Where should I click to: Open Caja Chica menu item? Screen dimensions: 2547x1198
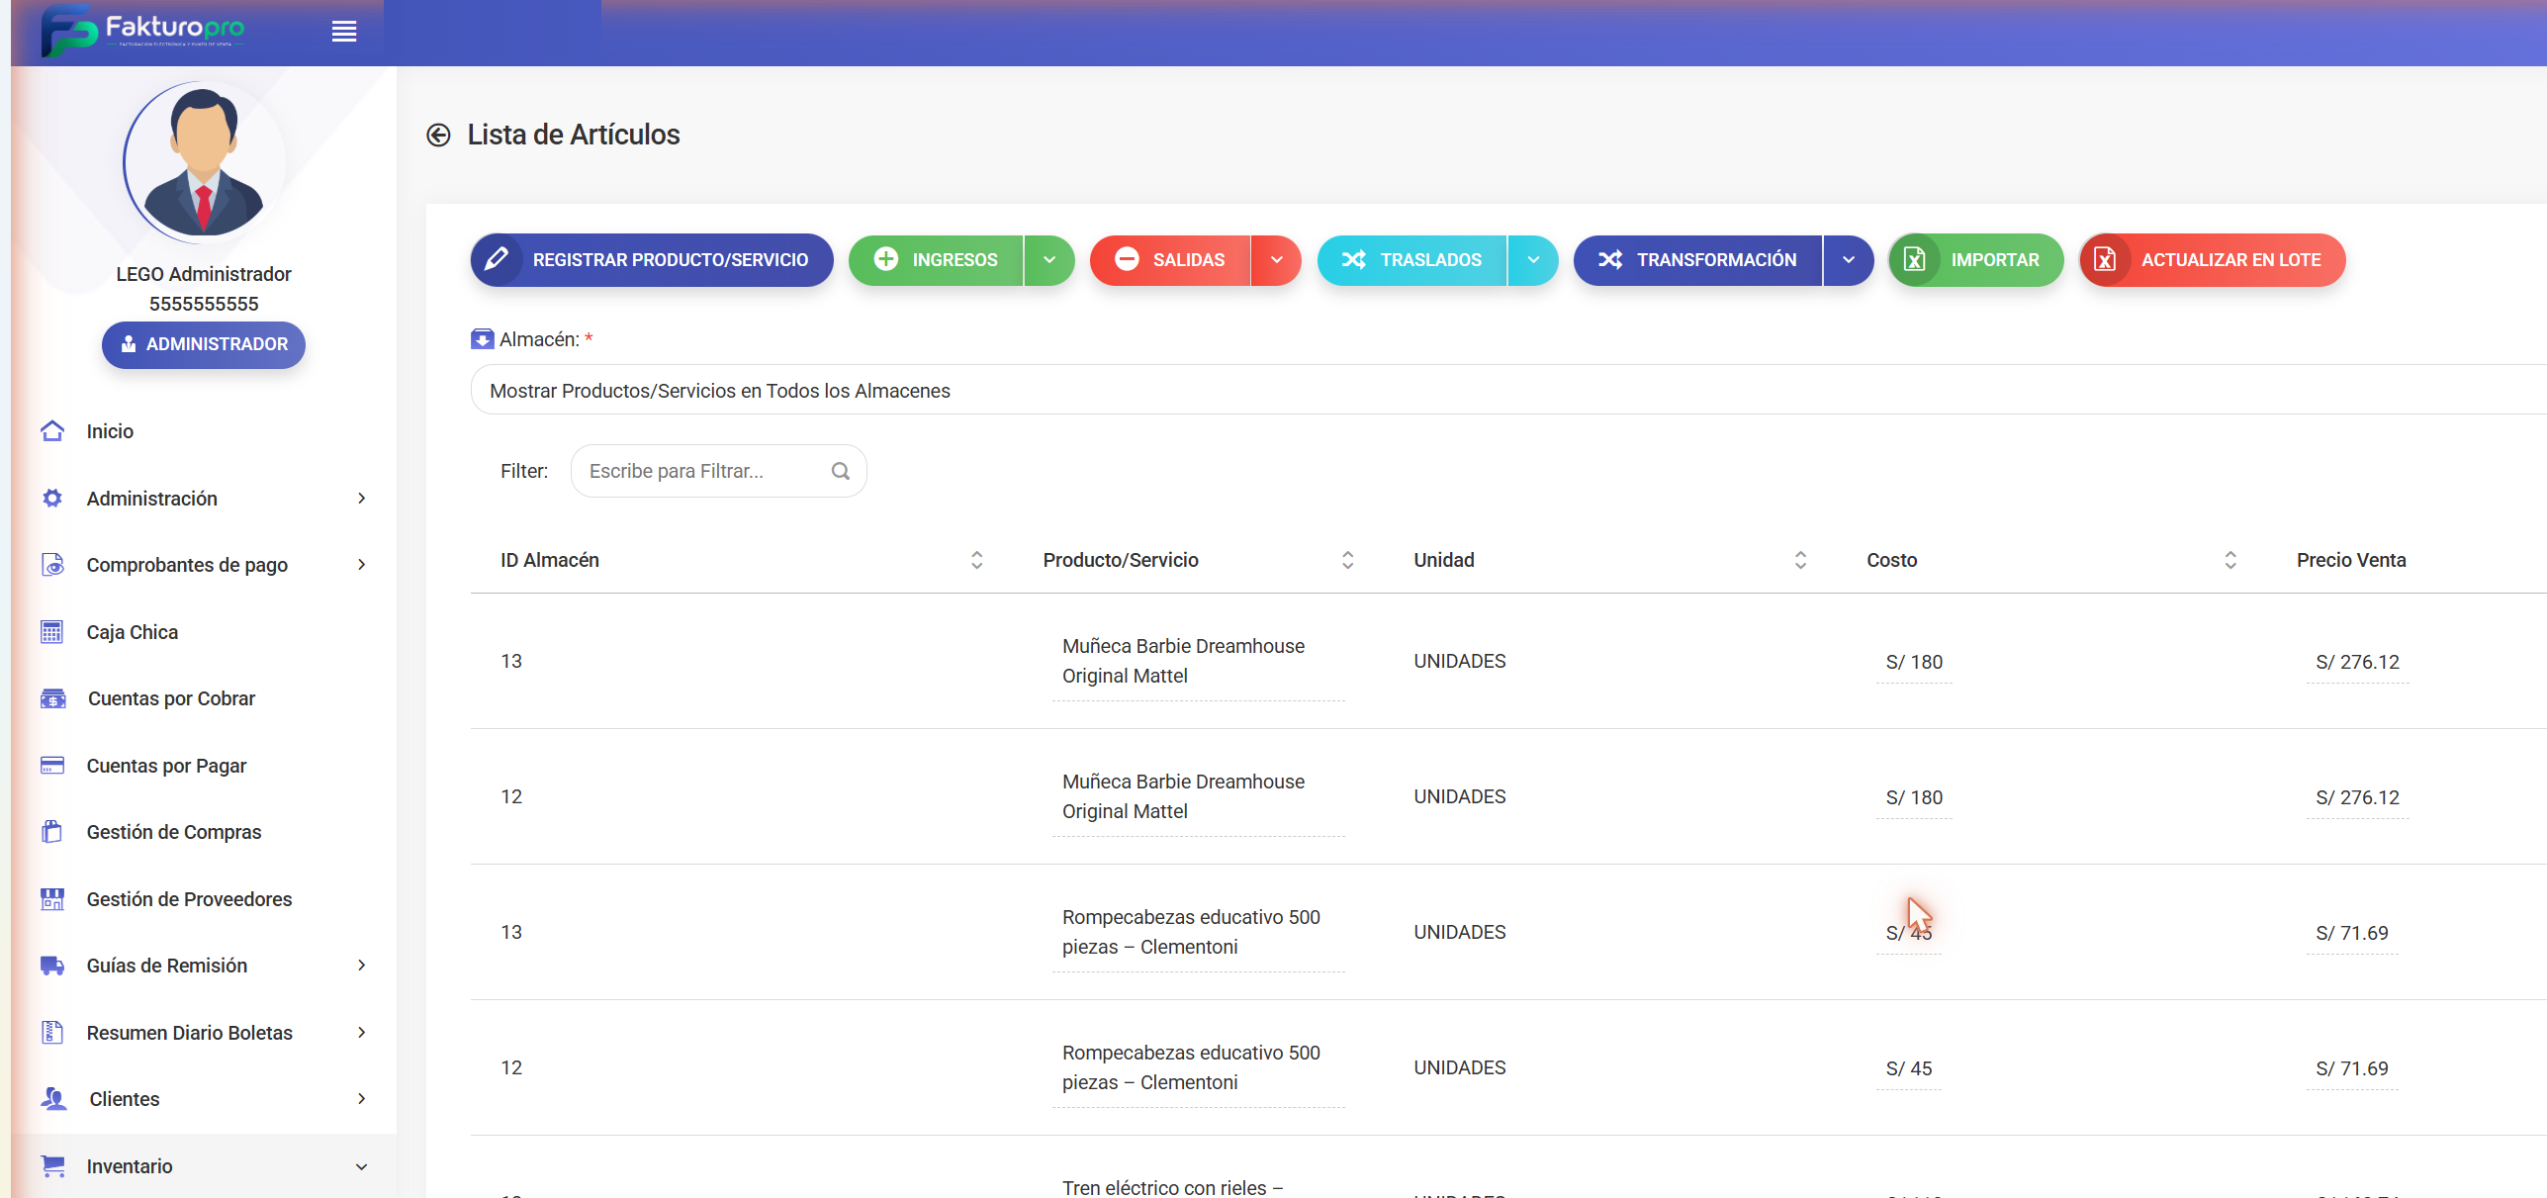click(x=133, y=632)
